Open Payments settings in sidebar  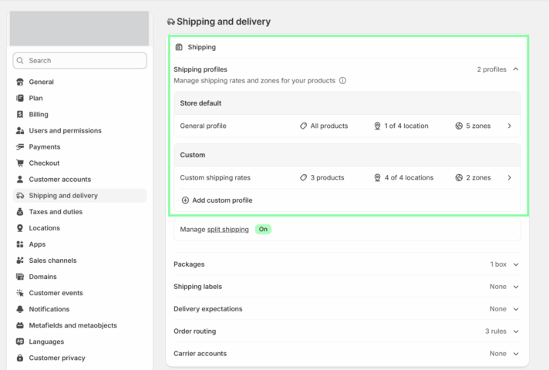[80, 146]
